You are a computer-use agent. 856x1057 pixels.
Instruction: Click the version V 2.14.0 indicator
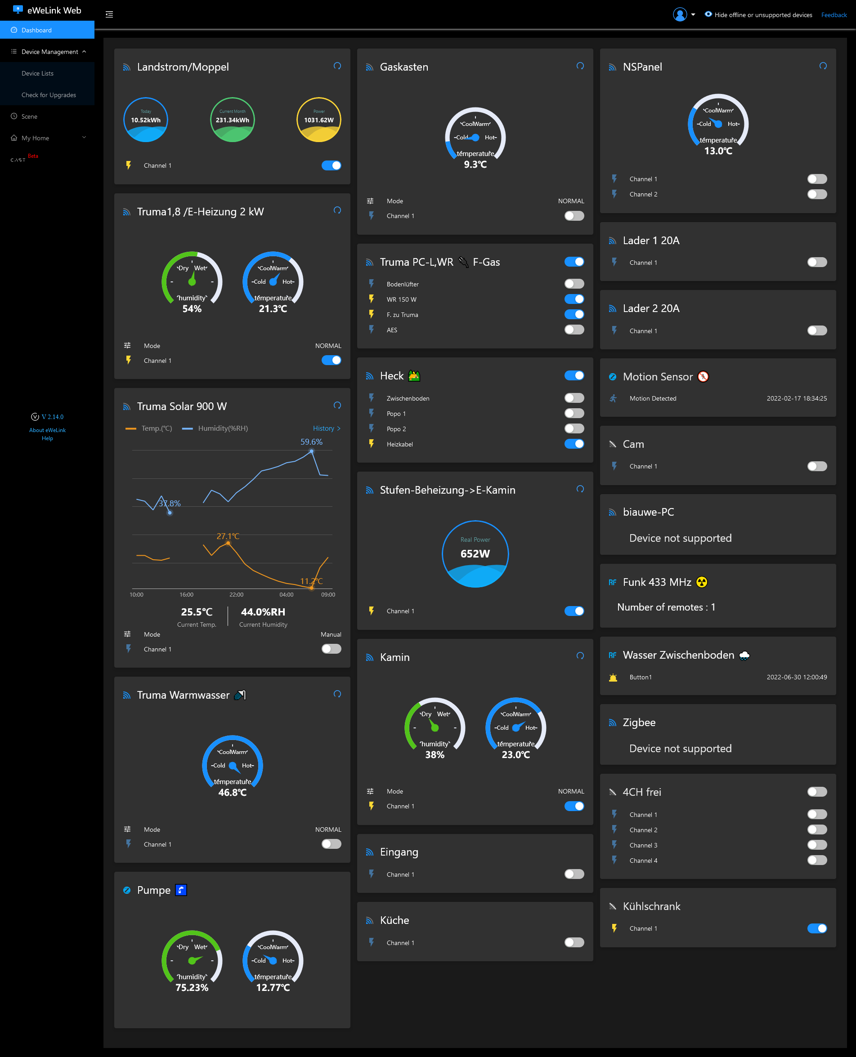[x=47, y=417]
